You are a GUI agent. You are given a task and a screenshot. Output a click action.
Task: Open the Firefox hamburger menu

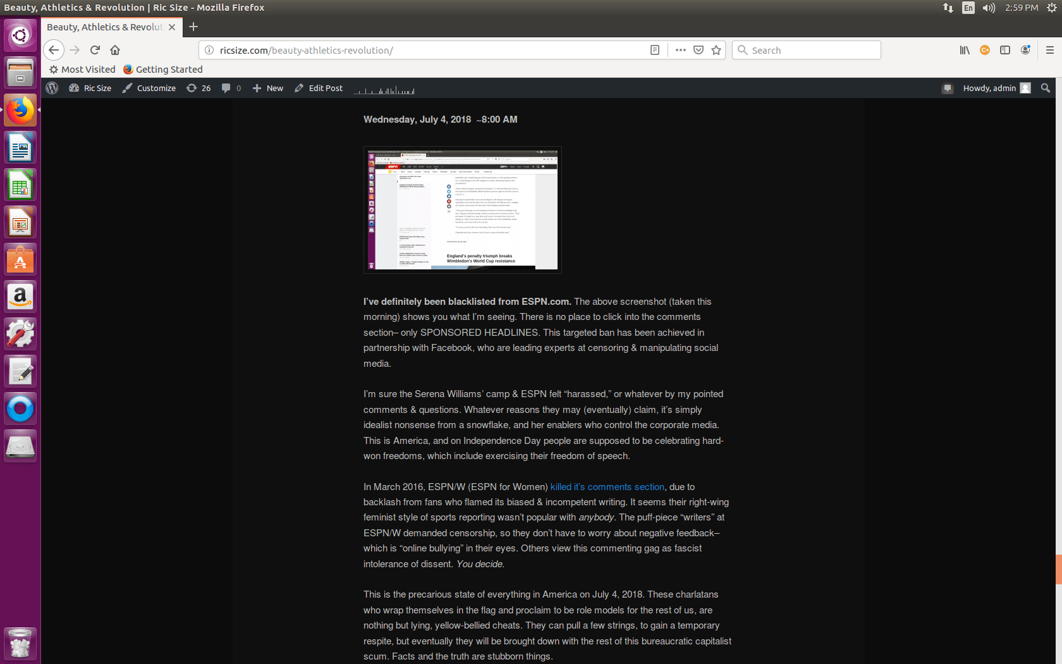coord(1050,50)
